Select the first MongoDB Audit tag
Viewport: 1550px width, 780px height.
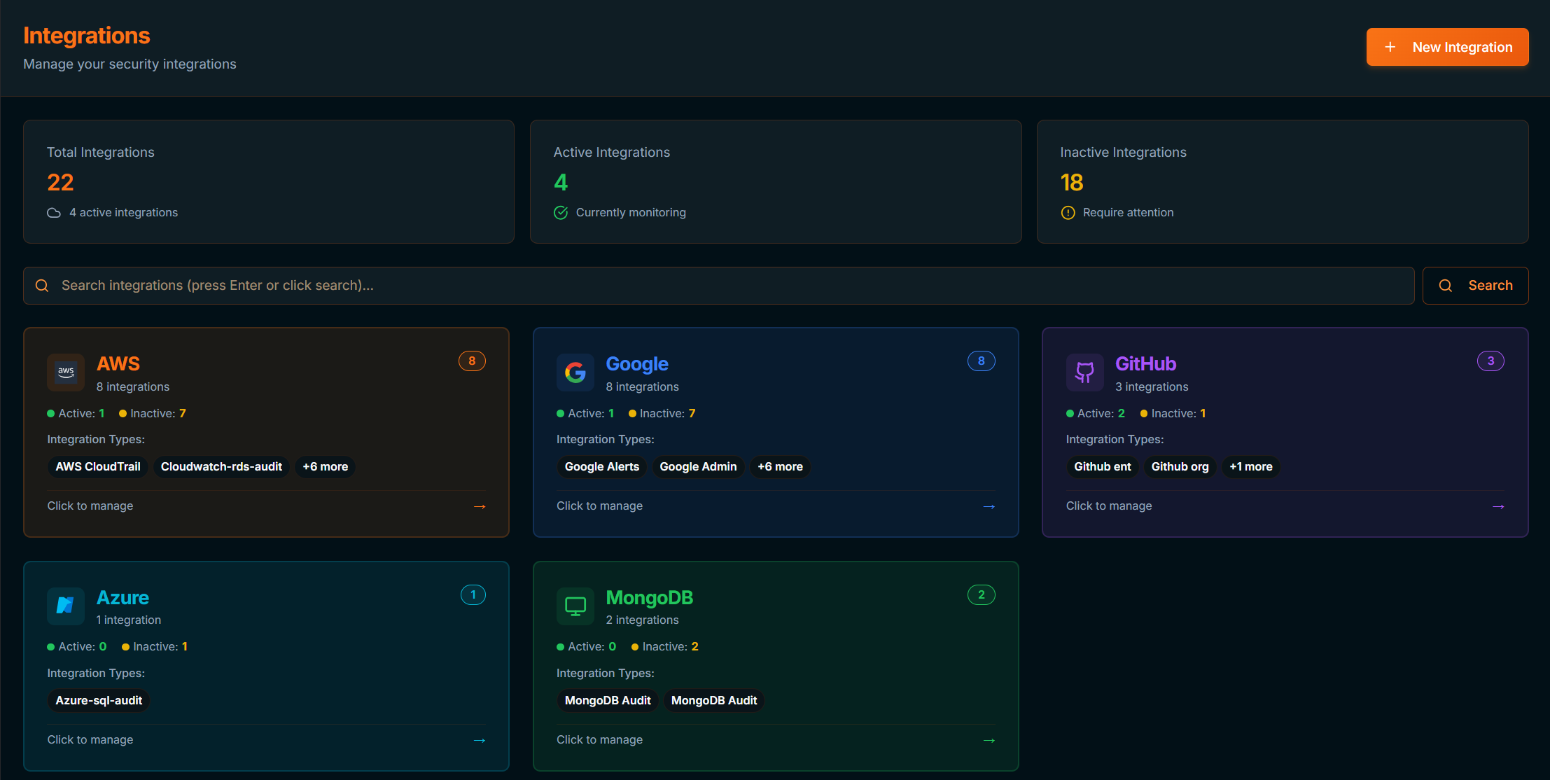tap(608, 701)
